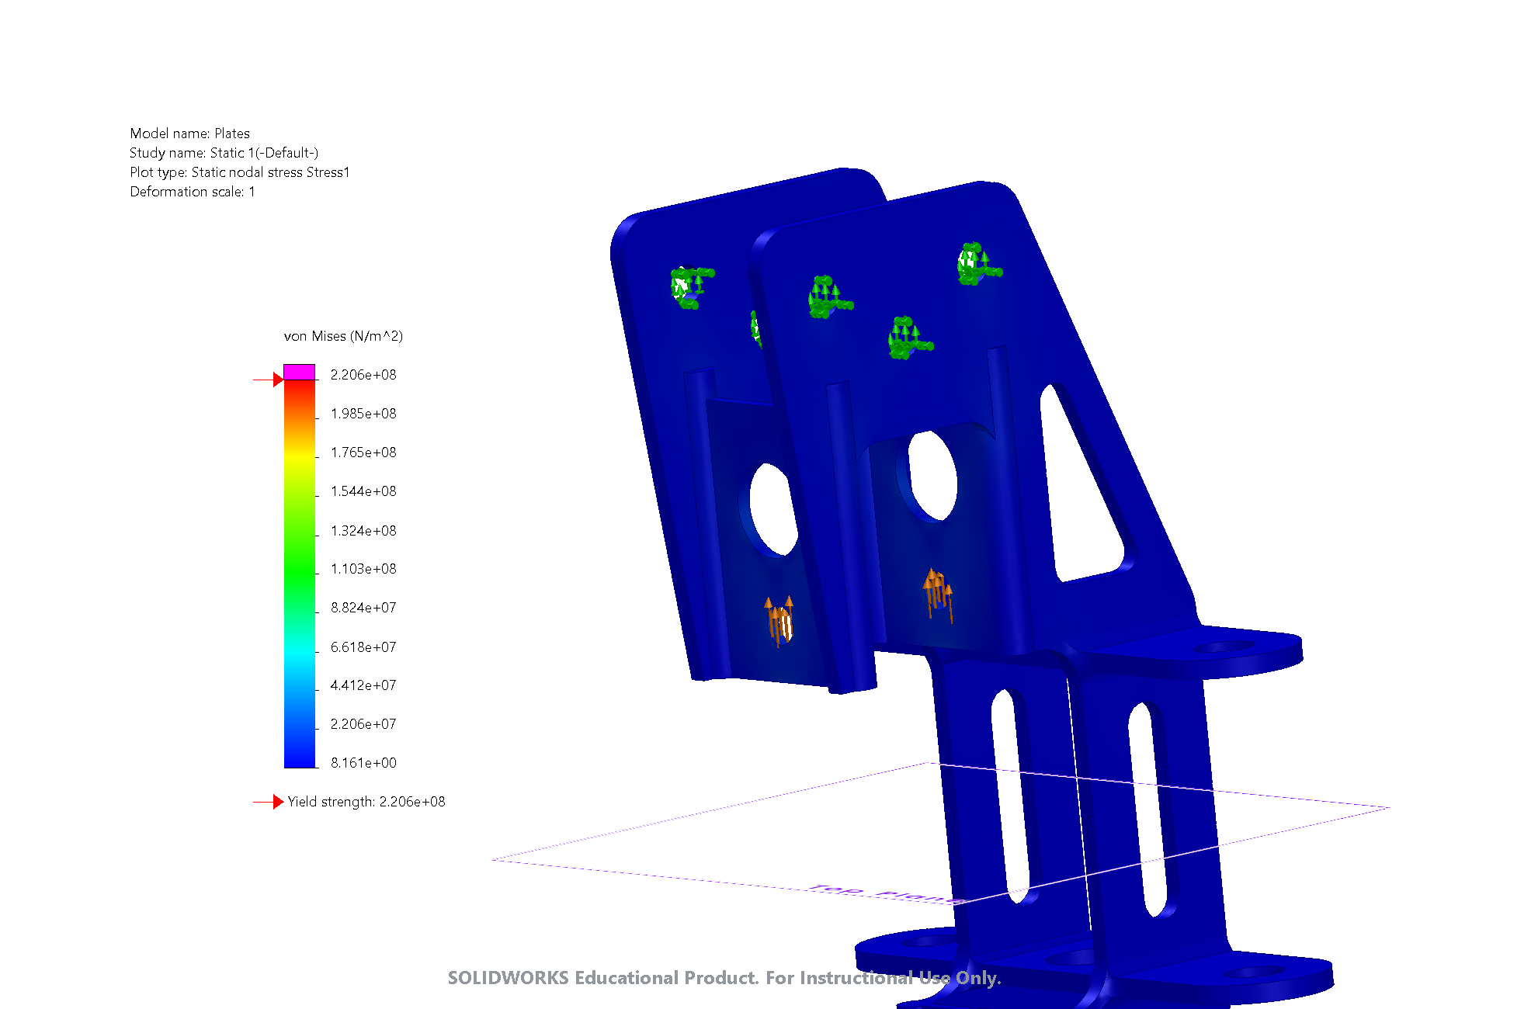Click the lowest green fixture on front plate
Image resolution: width=1538 pixels, height=1009 pixels.
(907, 338)
